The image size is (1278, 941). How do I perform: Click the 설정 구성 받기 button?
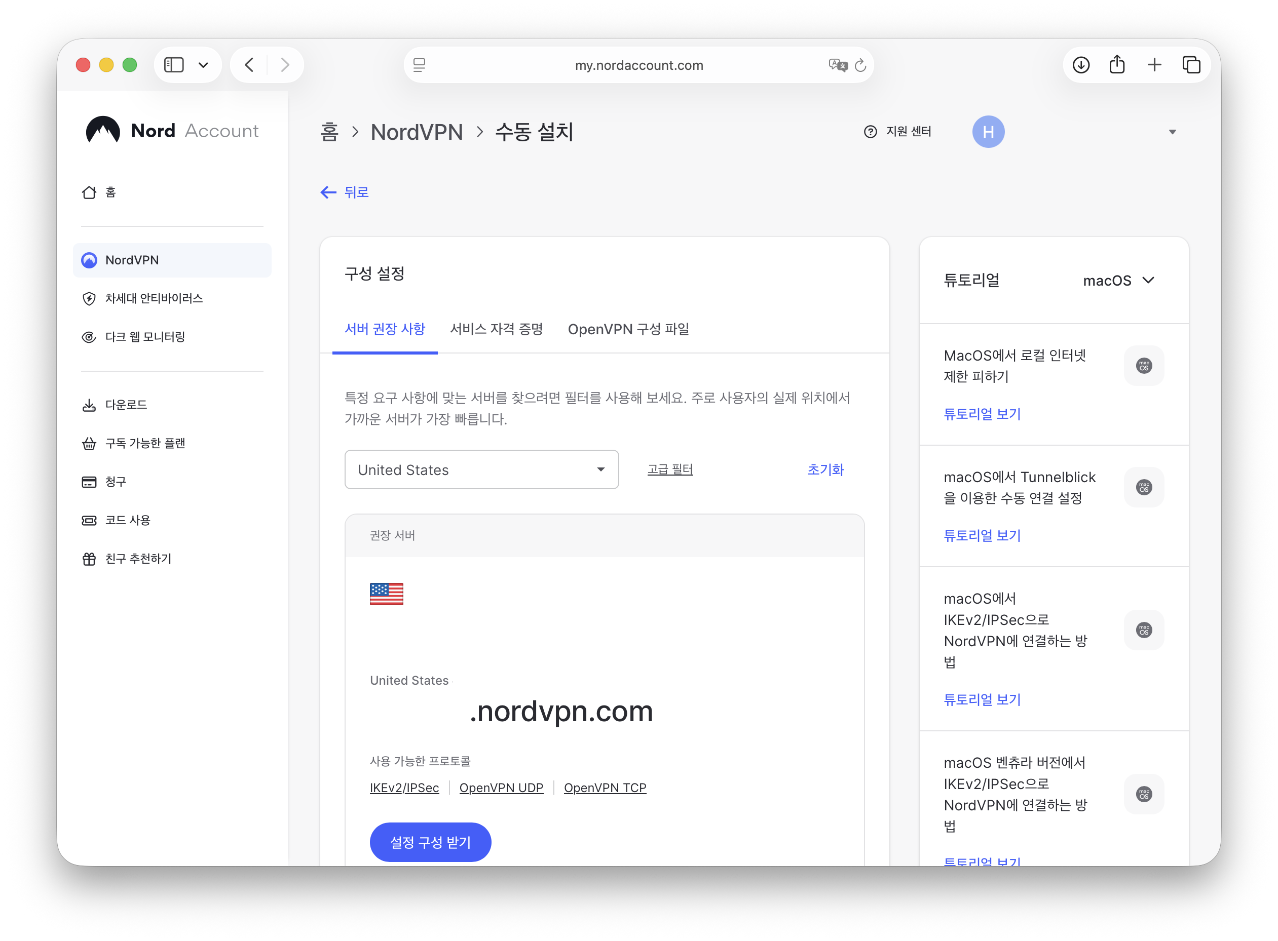point(430,842)
